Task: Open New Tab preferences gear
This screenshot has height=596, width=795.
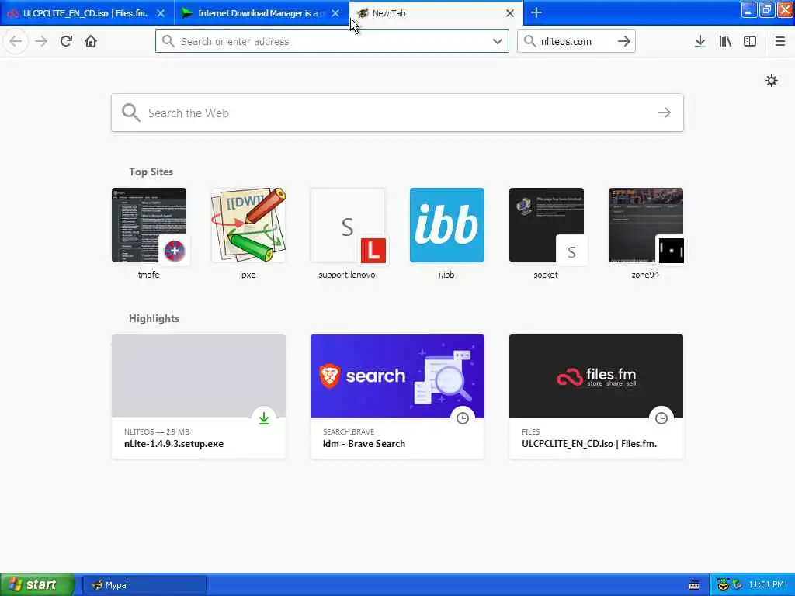Action: pos(771,81)
